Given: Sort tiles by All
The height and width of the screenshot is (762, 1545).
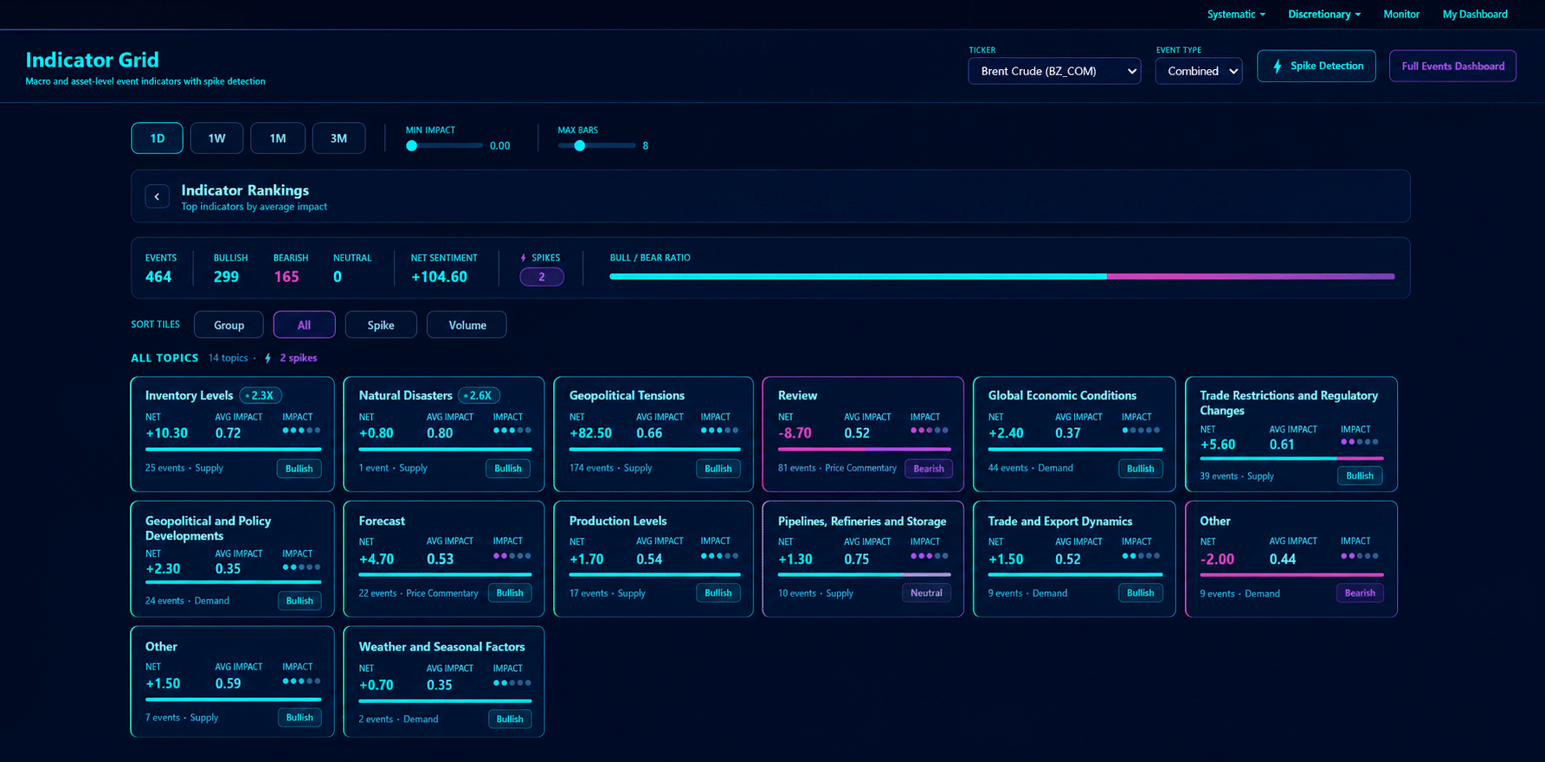Looking at the screenshot, I should tap(304, 325).
